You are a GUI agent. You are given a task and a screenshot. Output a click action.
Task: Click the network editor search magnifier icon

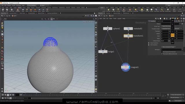(x=182, y=18)
